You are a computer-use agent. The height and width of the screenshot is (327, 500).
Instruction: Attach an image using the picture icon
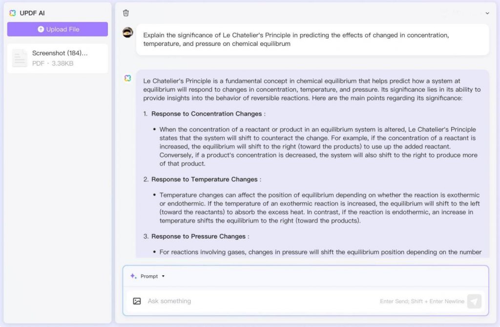pyautogui.click(x=137, y=301)
